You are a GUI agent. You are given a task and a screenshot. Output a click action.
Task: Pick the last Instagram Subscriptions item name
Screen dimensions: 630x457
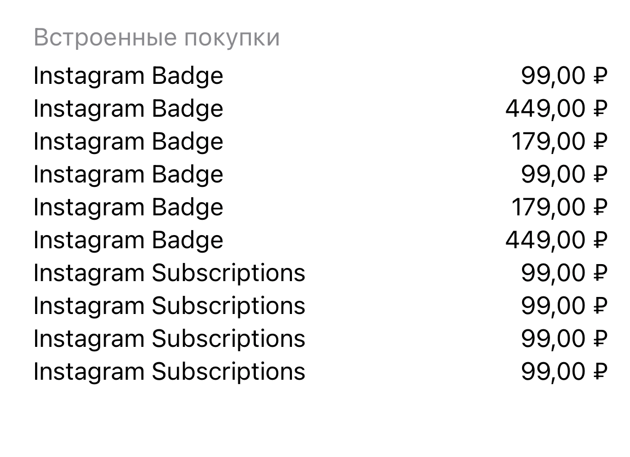[169, 372]
